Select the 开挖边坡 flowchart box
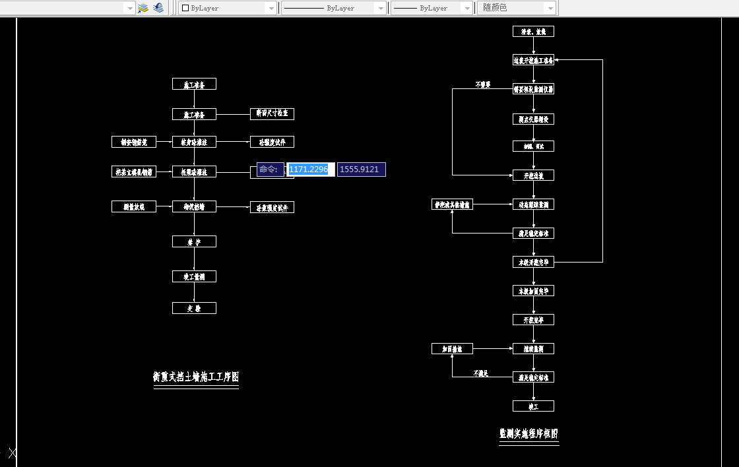Viewport: 739px width, 467px height. pos(534,175)
